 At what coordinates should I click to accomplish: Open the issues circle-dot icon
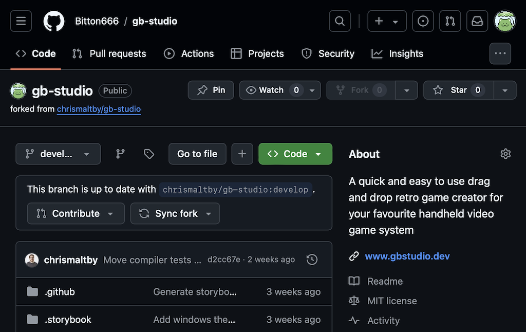tap(423, 21)
